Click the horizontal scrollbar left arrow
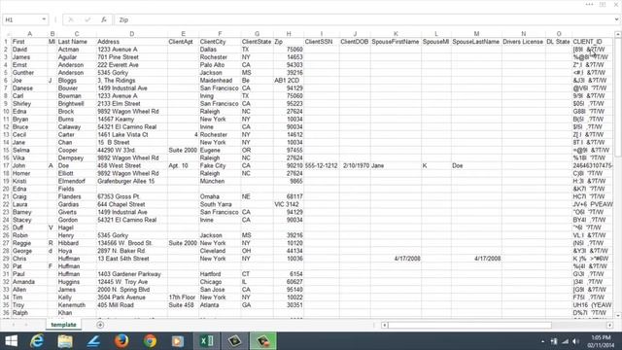 click(x=384, y=325)
